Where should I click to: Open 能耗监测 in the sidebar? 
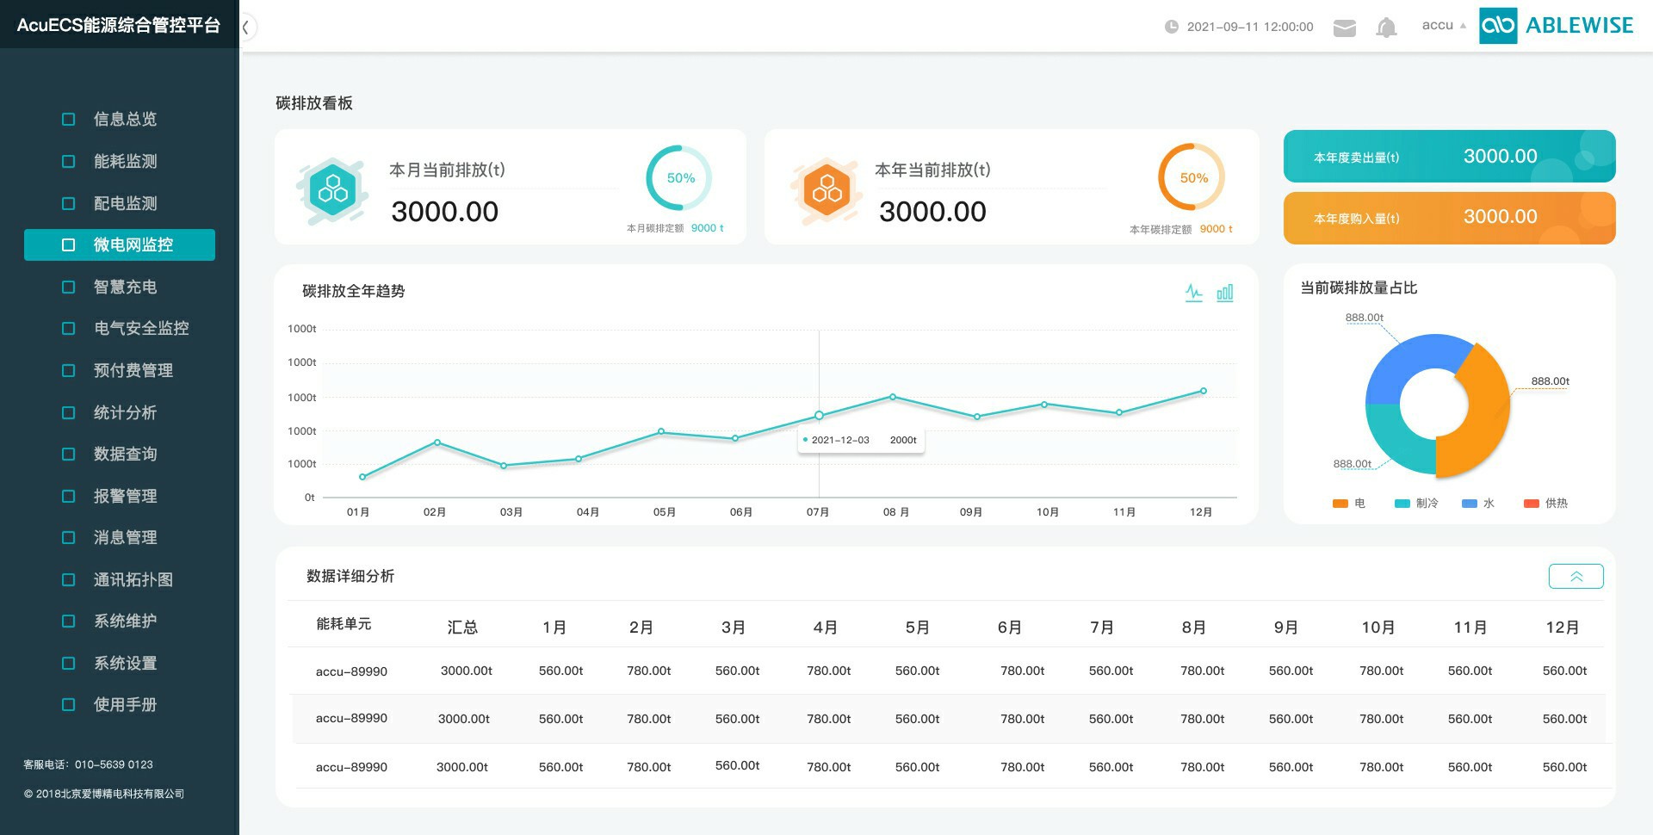click(x=125, y=161)
